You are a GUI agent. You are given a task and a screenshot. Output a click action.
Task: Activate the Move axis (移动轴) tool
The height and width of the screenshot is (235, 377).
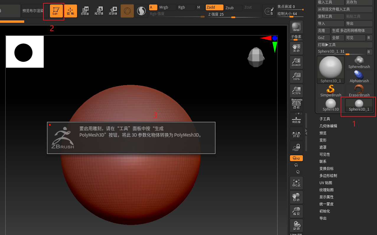pyautogui.click(x=85, y=11)
